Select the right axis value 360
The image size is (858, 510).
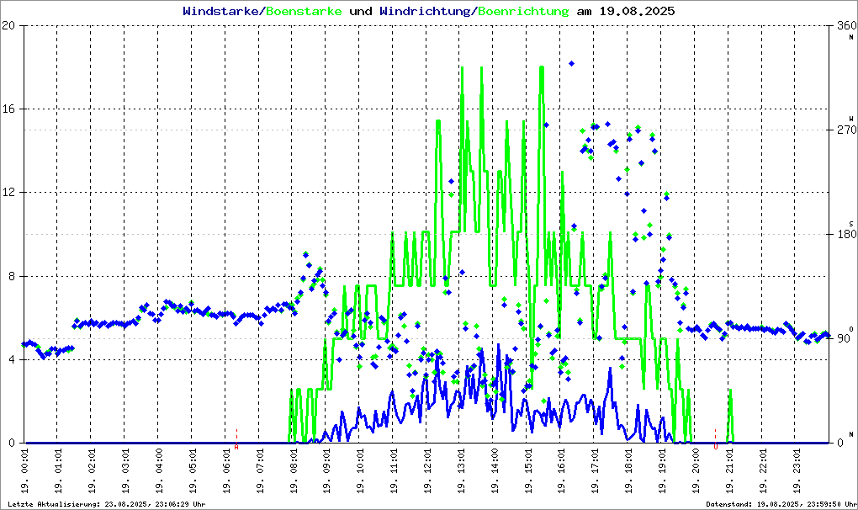coord(846,25)
